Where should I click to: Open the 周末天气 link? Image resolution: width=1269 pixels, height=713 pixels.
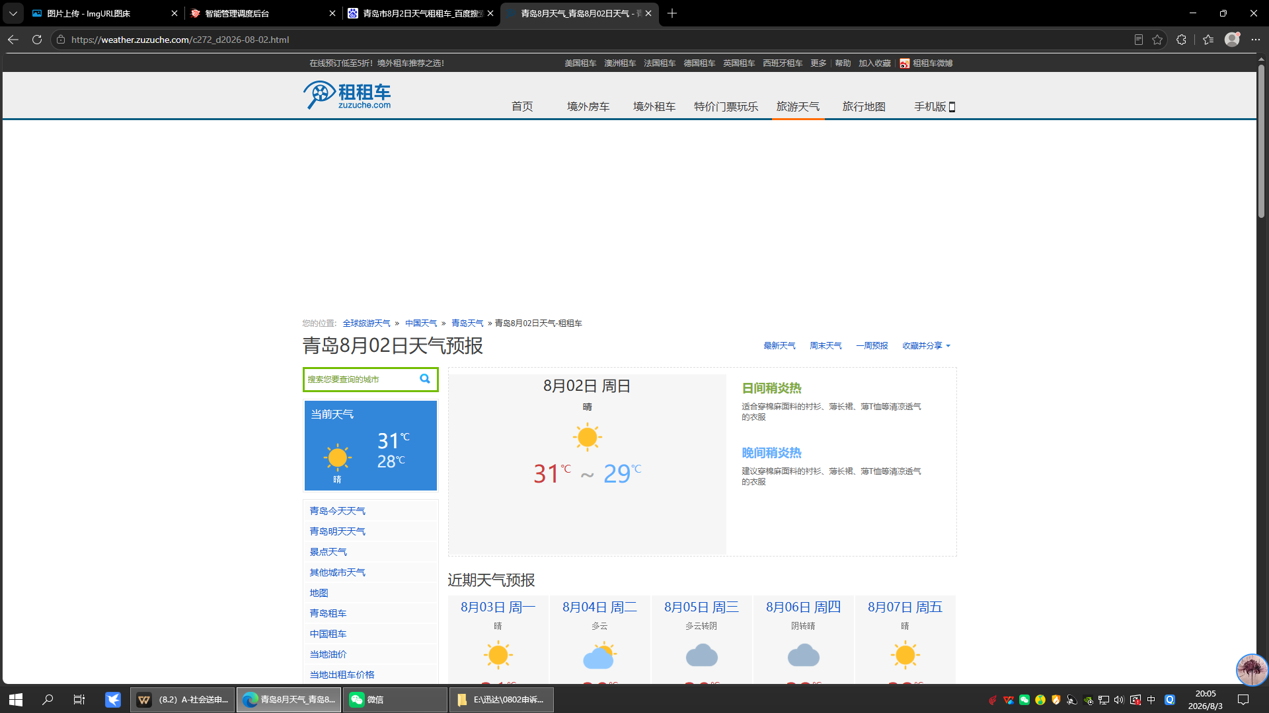(826, 346)
